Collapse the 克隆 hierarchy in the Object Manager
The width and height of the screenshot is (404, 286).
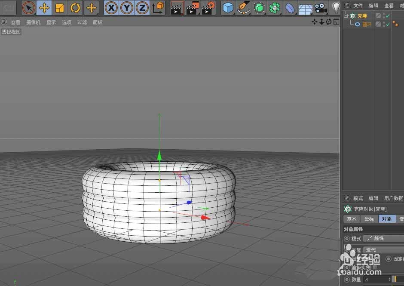pyautogui.click(x=346, y=15)
